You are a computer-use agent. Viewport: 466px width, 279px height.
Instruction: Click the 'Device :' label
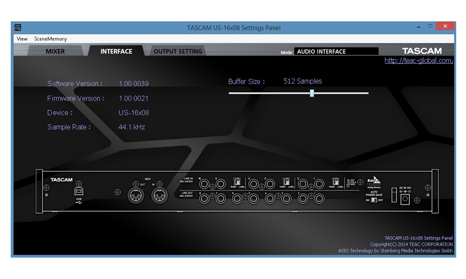[x=60, y=113]
